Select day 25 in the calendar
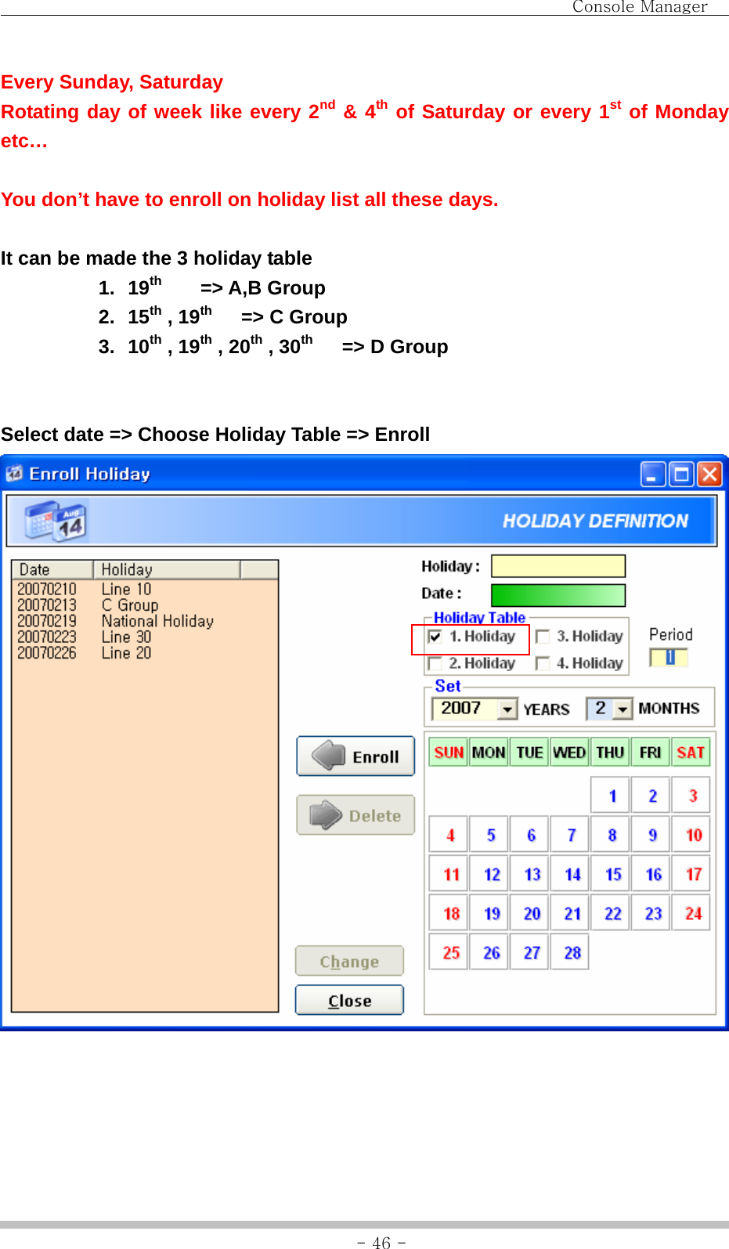 pyautogui.click(x=449, y=951)
